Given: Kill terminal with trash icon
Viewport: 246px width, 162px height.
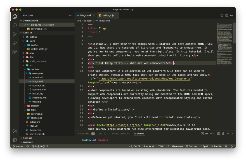Looking at the screenshot, I should (x=223, y=134).
